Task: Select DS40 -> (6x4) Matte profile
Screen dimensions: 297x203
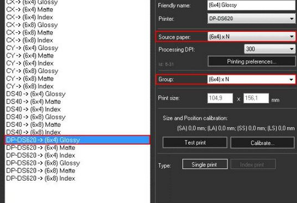Action: (78, 101)
